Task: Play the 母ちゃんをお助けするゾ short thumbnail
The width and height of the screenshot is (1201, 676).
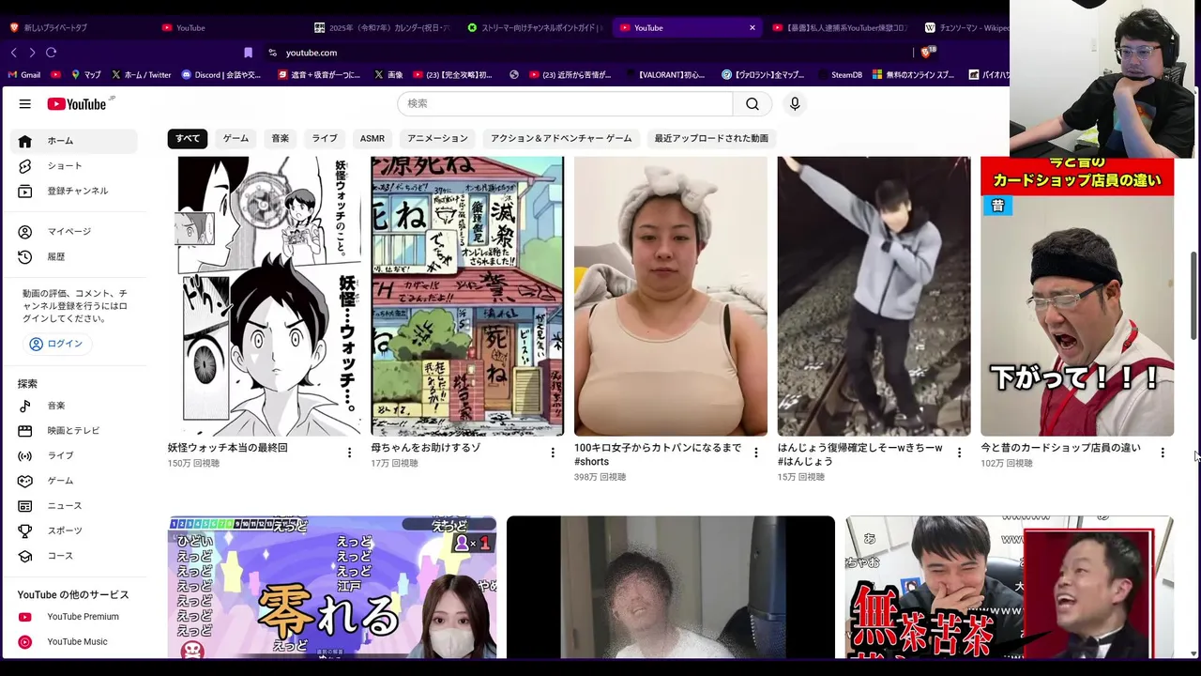Action: [x=467, y=296]
